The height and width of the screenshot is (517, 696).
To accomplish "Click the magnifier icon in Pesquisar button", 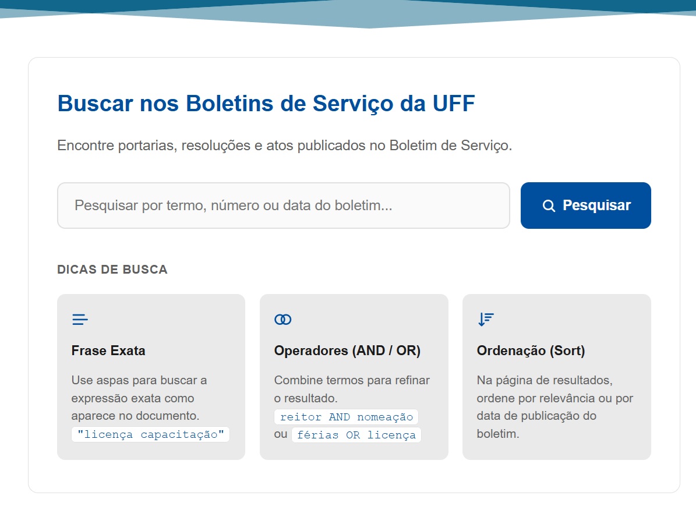I will point(549,206).
